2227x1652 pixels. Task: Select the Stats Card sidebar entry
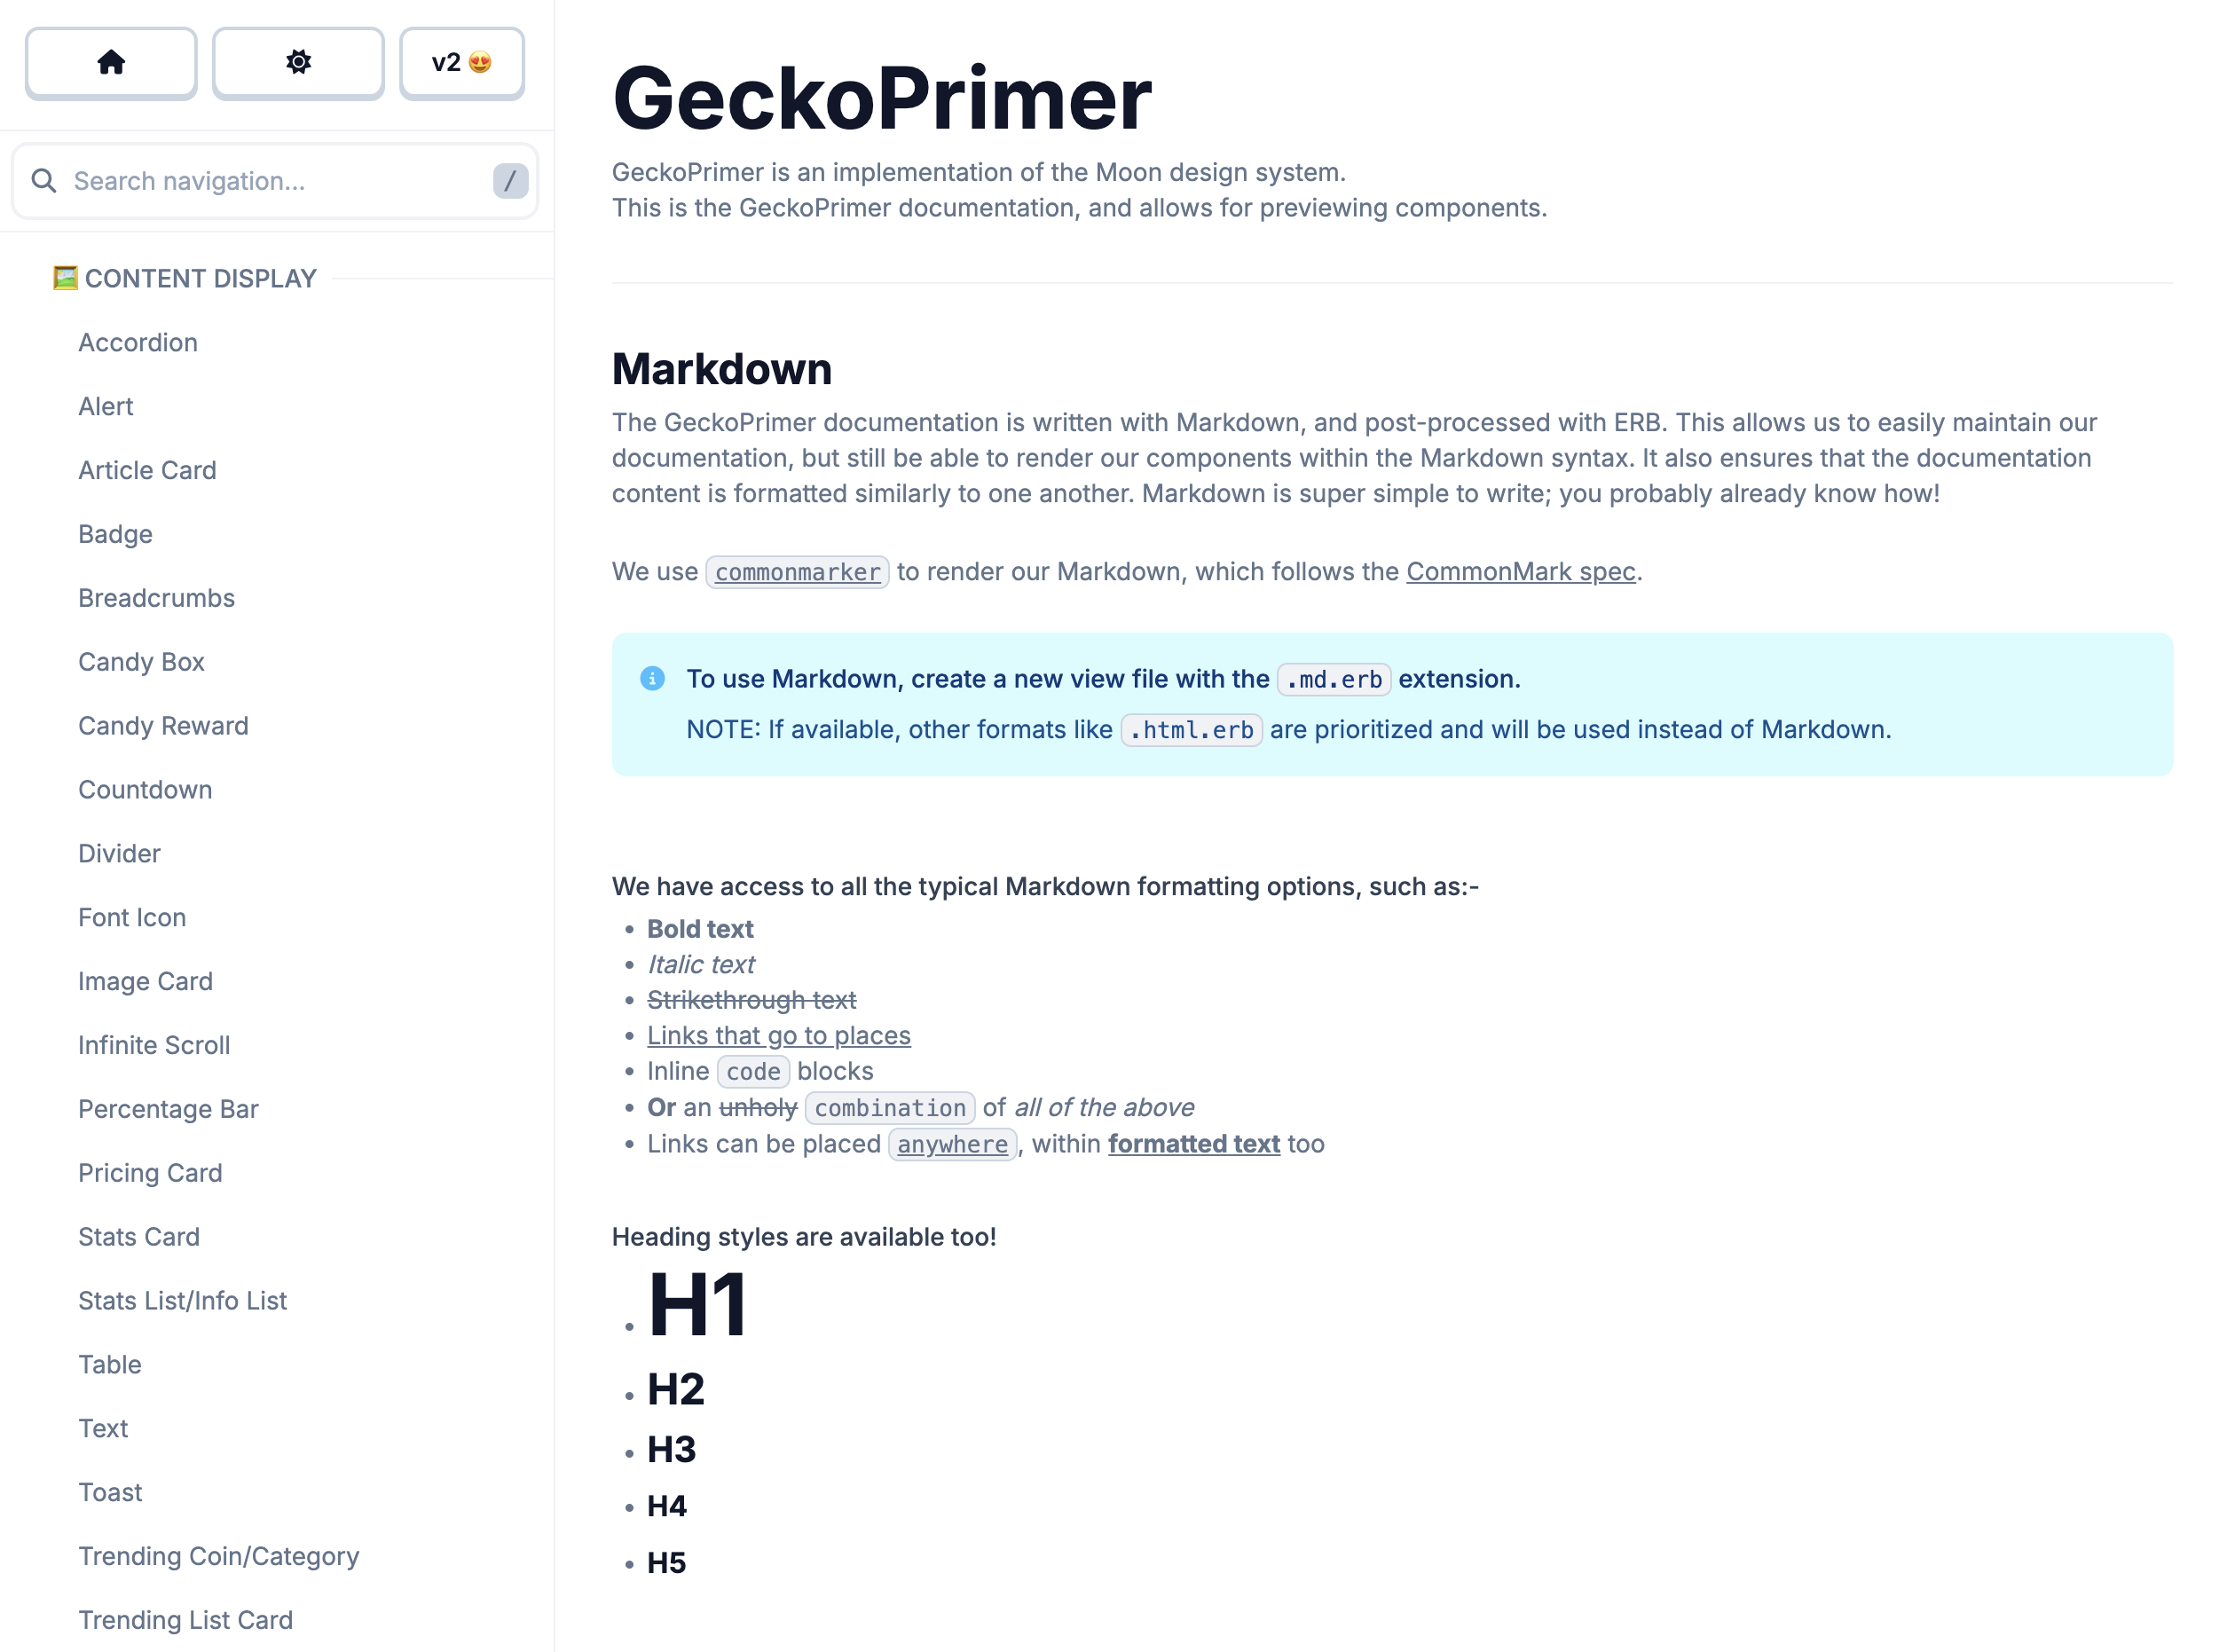[139, 1236]
